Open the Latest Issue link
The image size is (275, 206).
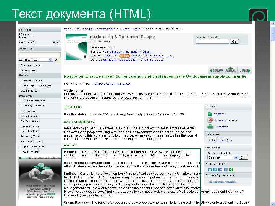click(110, 56)
